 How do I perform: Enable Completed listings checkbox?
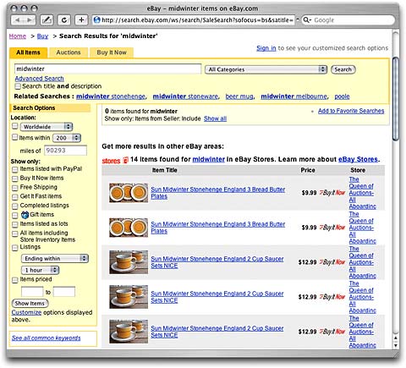click(14, 206)
